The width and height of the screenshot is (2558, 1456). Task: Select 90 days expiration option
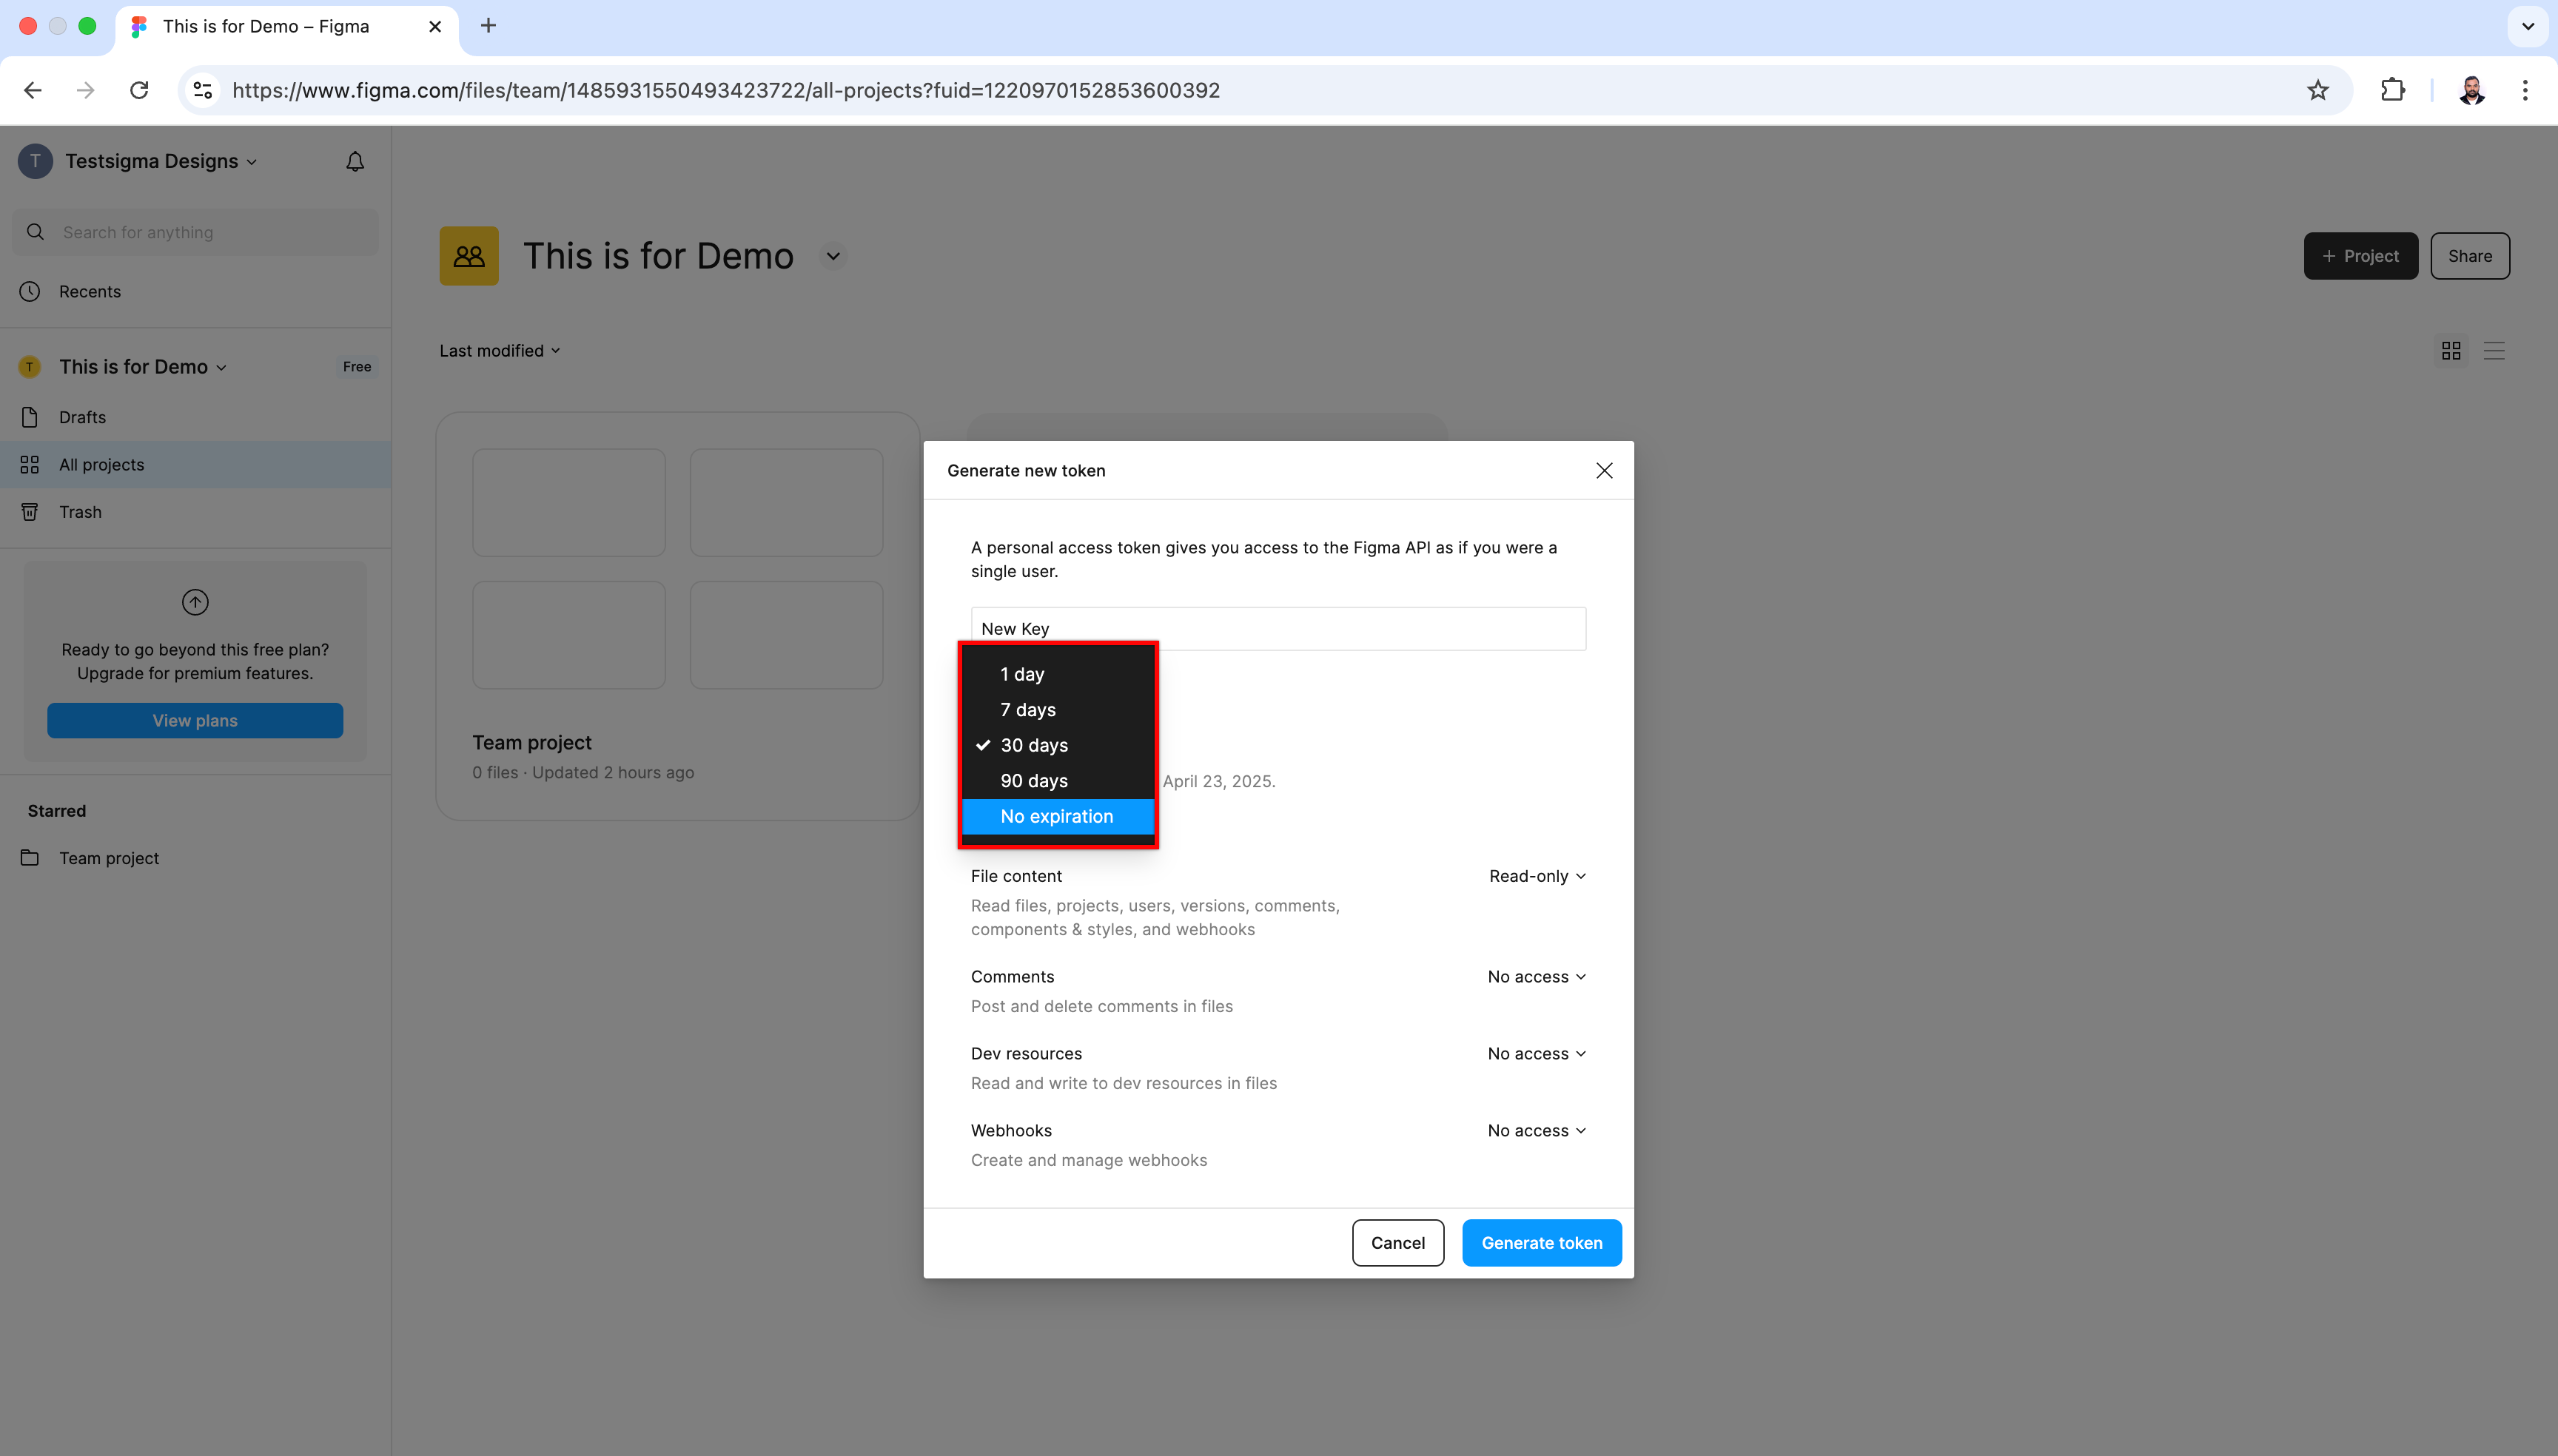click(1033, 781)
